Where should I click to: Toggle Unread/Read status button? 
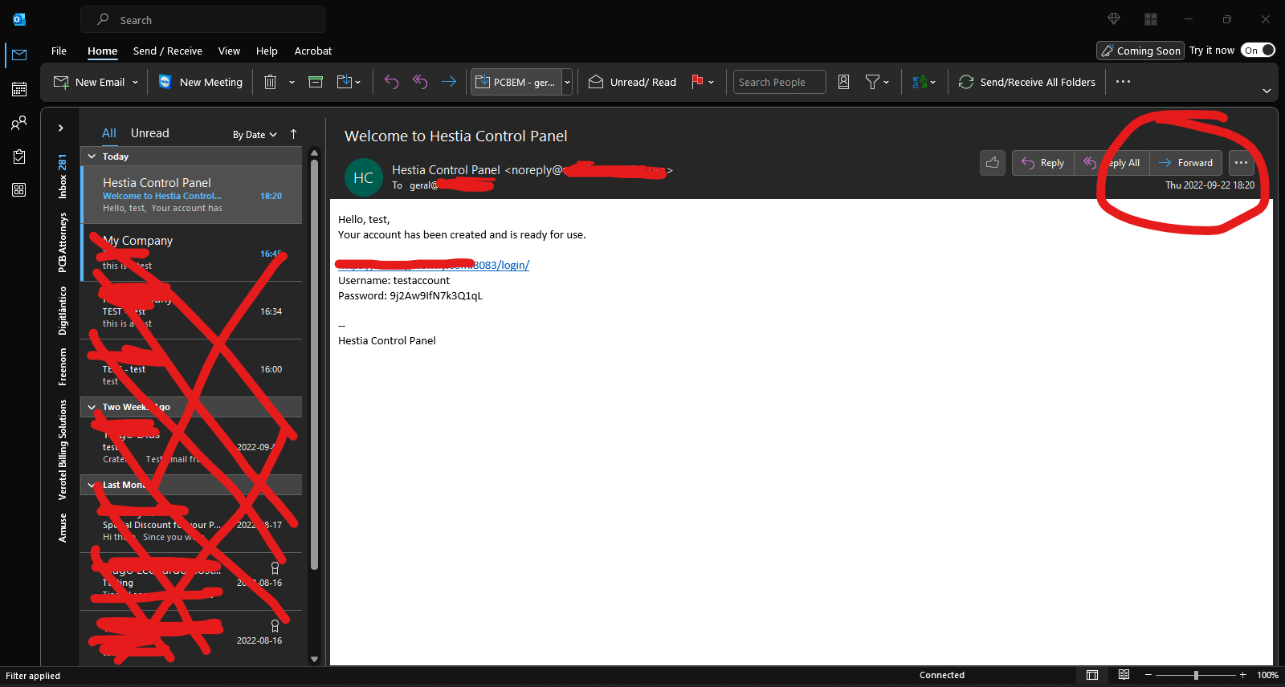point(633,82)
